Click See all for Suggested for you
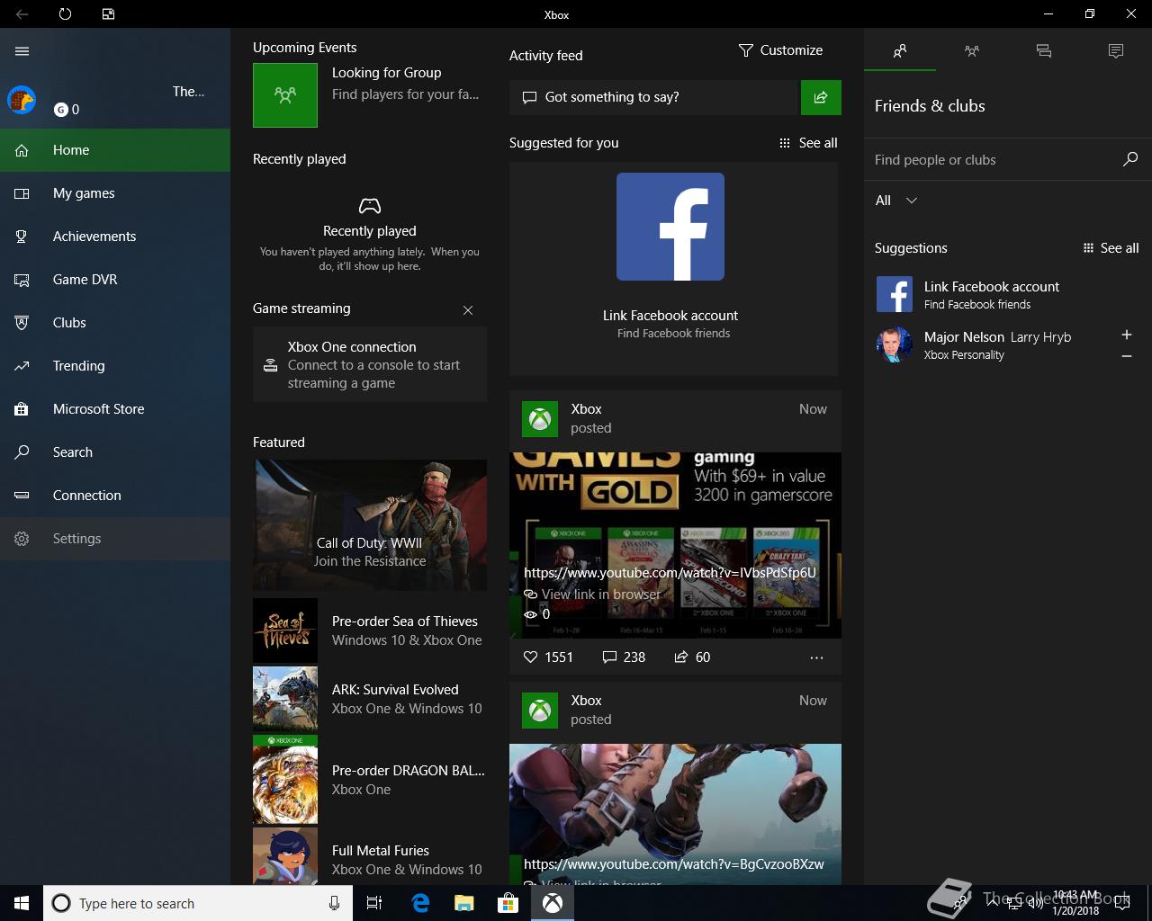 pos(808,143)
